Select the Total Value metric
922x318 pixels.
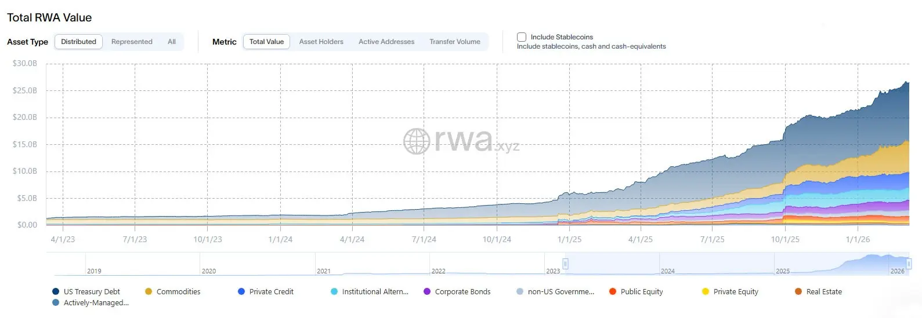click(x=266, y=42)
